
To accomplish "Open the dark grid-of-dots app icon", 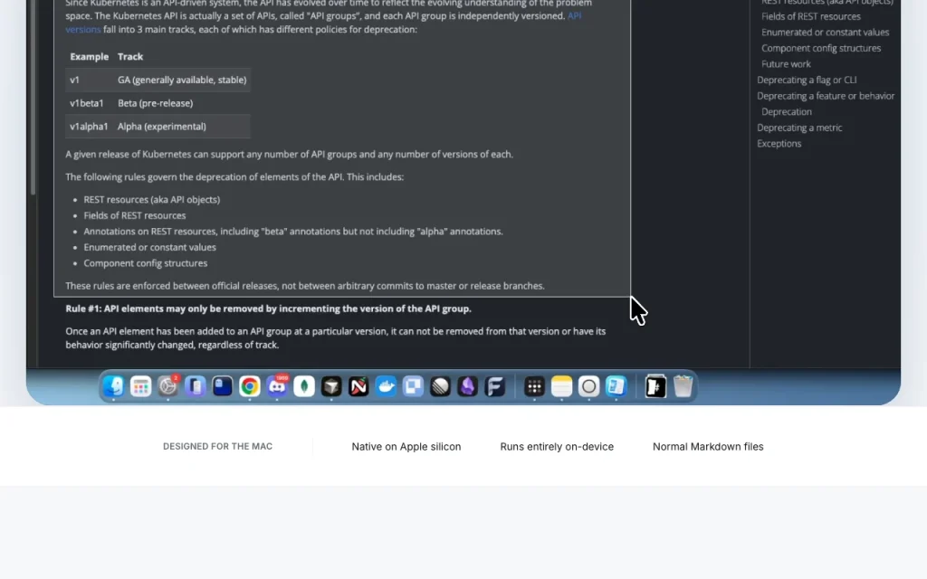I will (534, 386).
